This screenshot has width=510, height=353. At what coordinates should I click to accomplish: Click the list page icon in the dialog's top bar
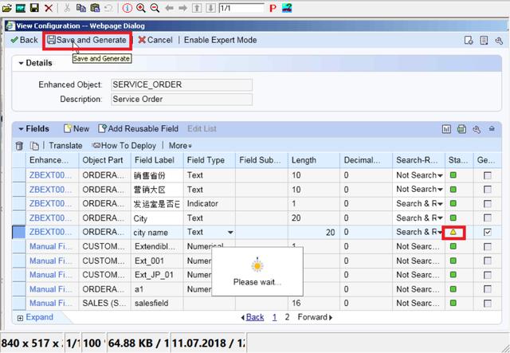484,41
